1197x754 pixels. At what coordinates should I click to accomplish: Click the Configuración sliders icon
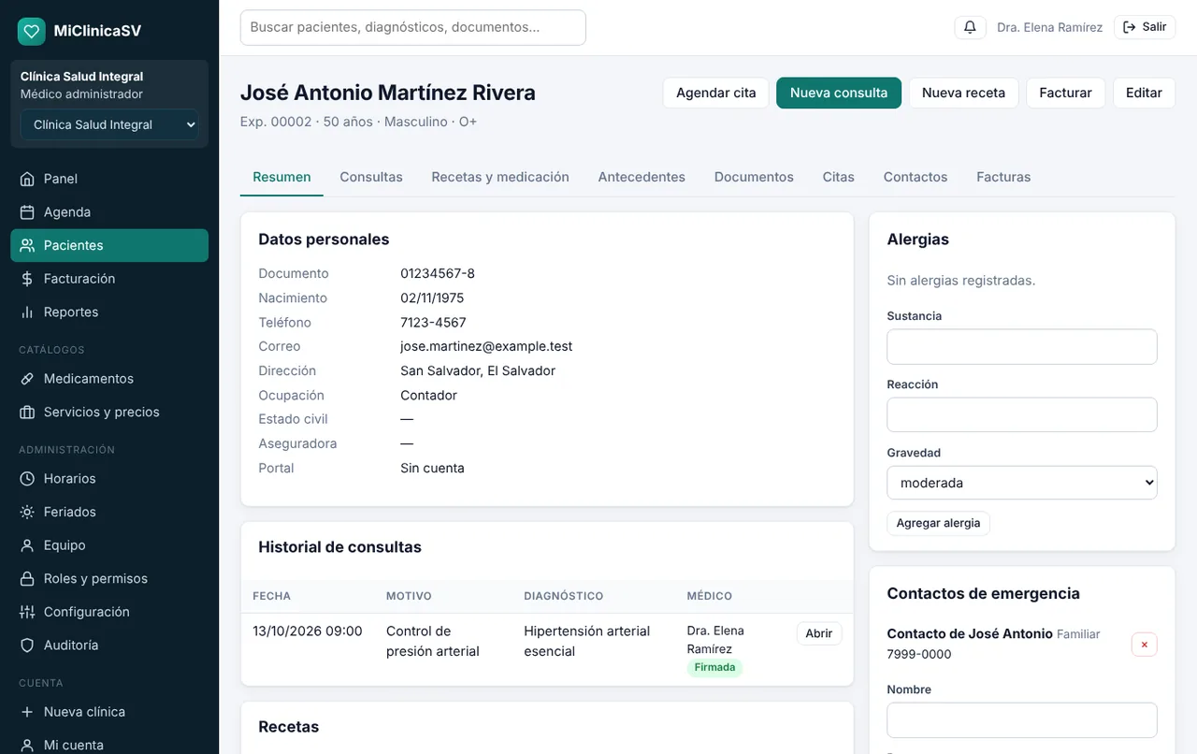tap(27, 612)
